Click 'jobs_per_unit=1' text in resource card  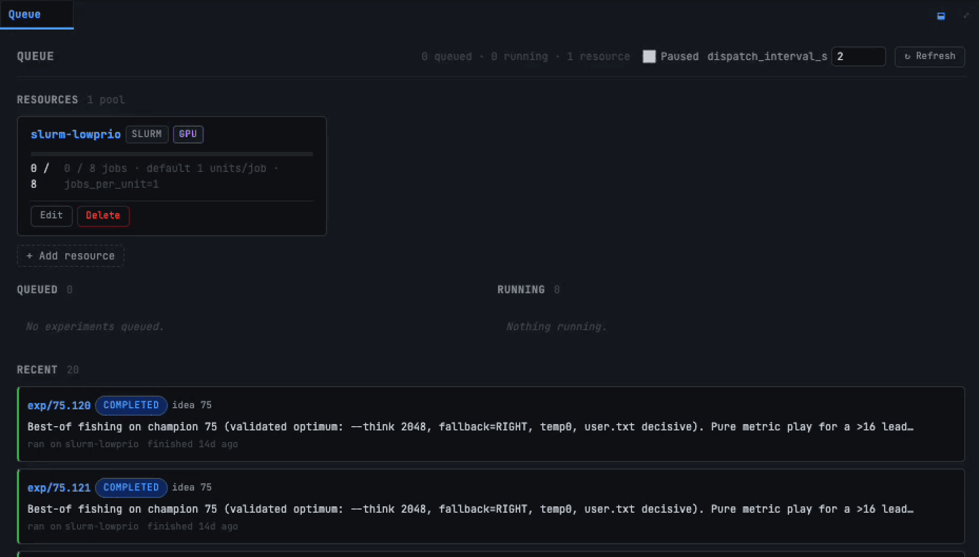coord(111,184)
